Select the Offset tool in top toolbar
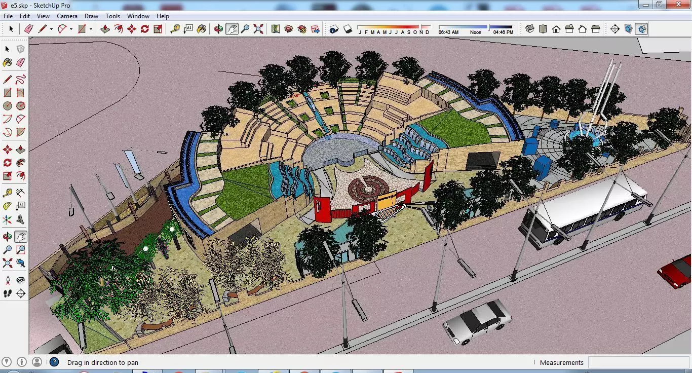Image resolution: width=692 pixels, height=373 pixels. click(118, 29)
